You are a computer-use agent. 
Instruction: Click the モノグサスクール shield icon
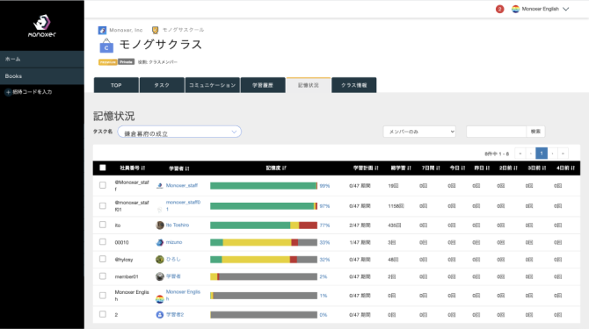tap(155, 30)
